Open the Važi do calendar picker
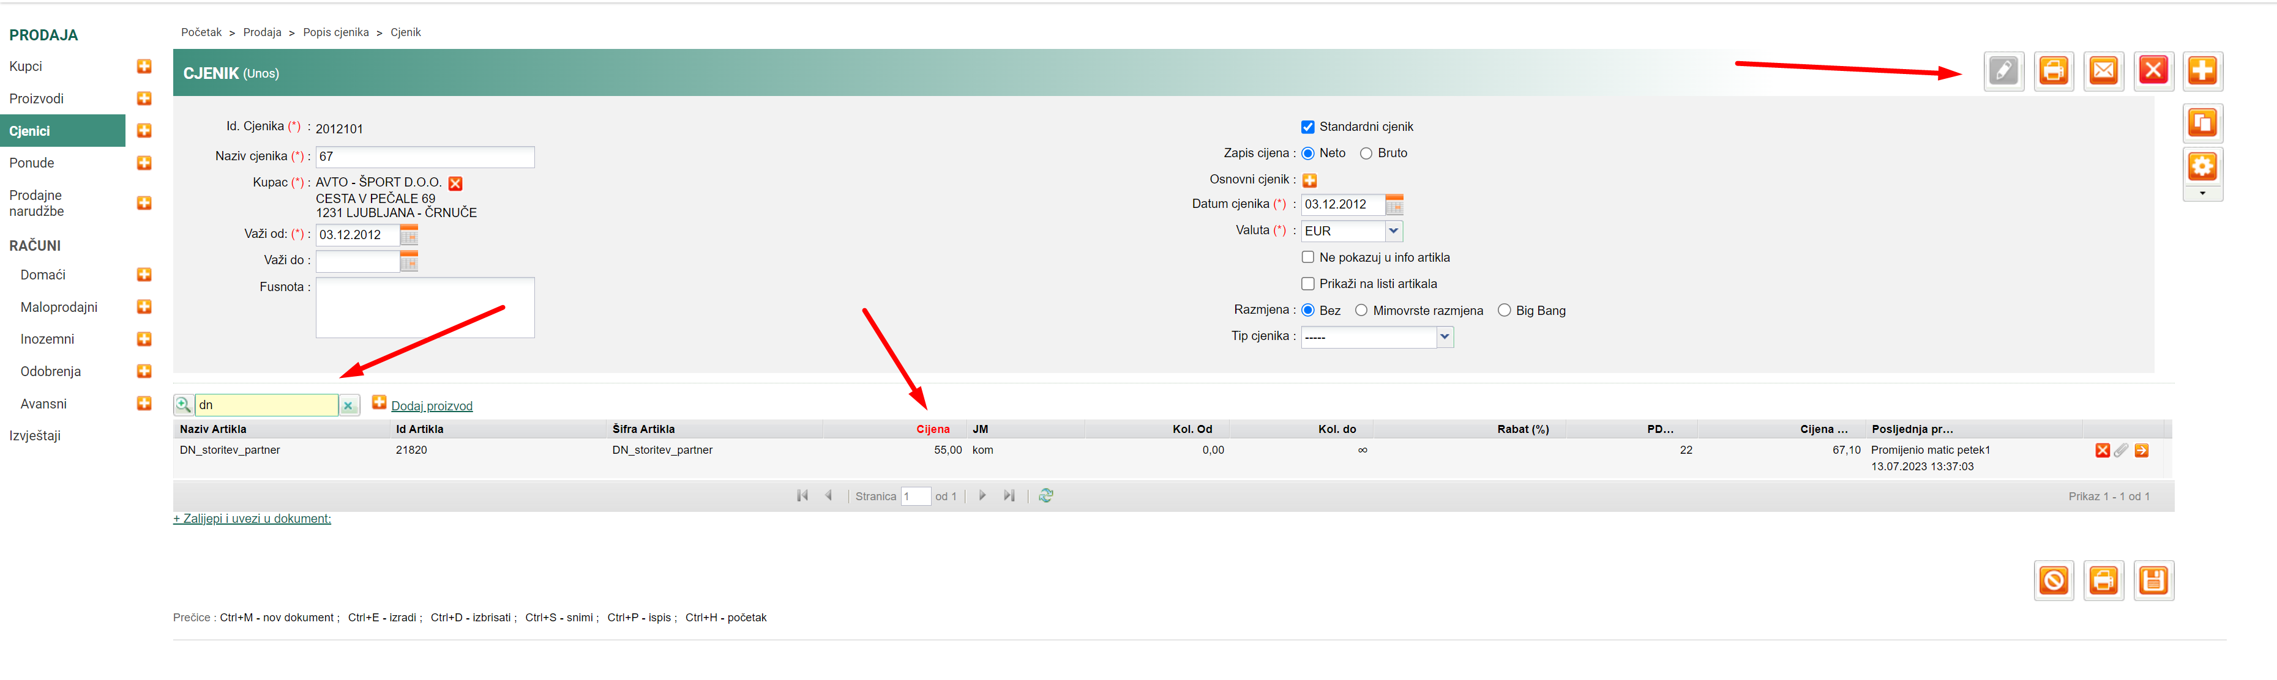This screenshot has width=2277, height=680. [x=408, y=261]
